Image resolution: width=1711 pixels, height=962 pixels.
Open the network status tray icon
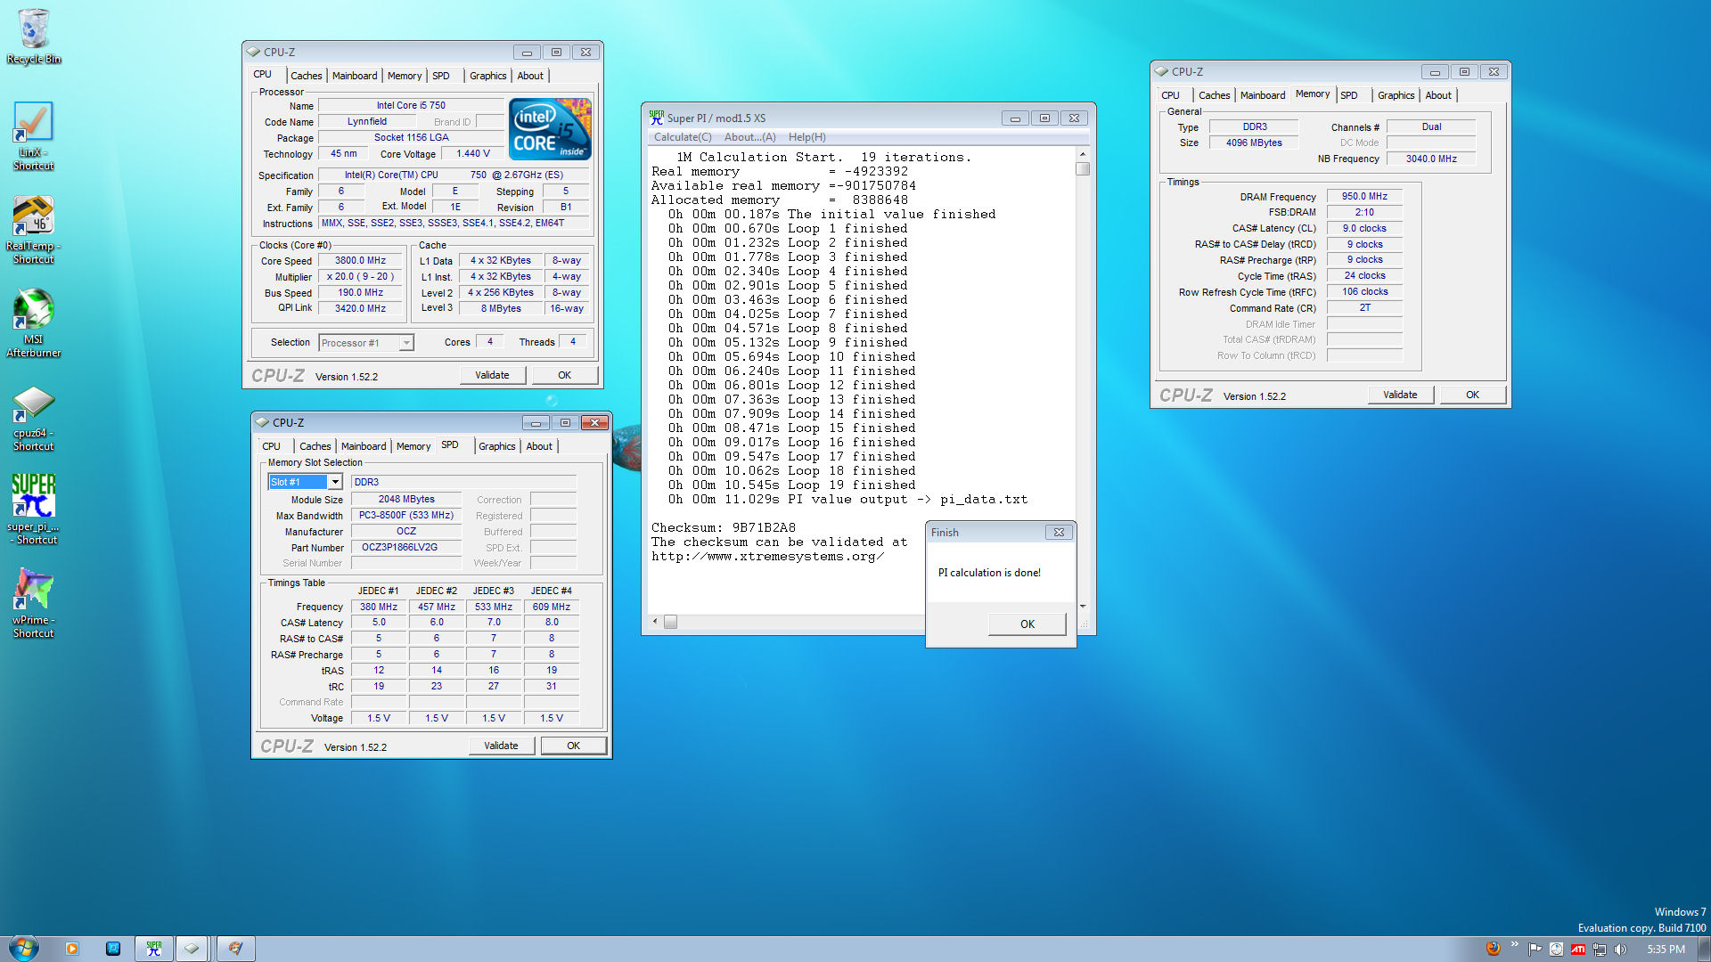click(1600, 949)
